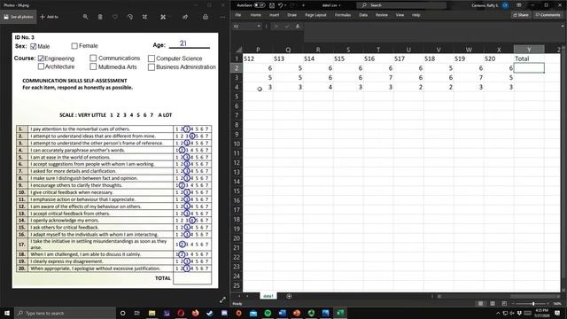Open Firefox from the taskbar
The height and width of the screenshot is (319, 567).
click(195, 313)
